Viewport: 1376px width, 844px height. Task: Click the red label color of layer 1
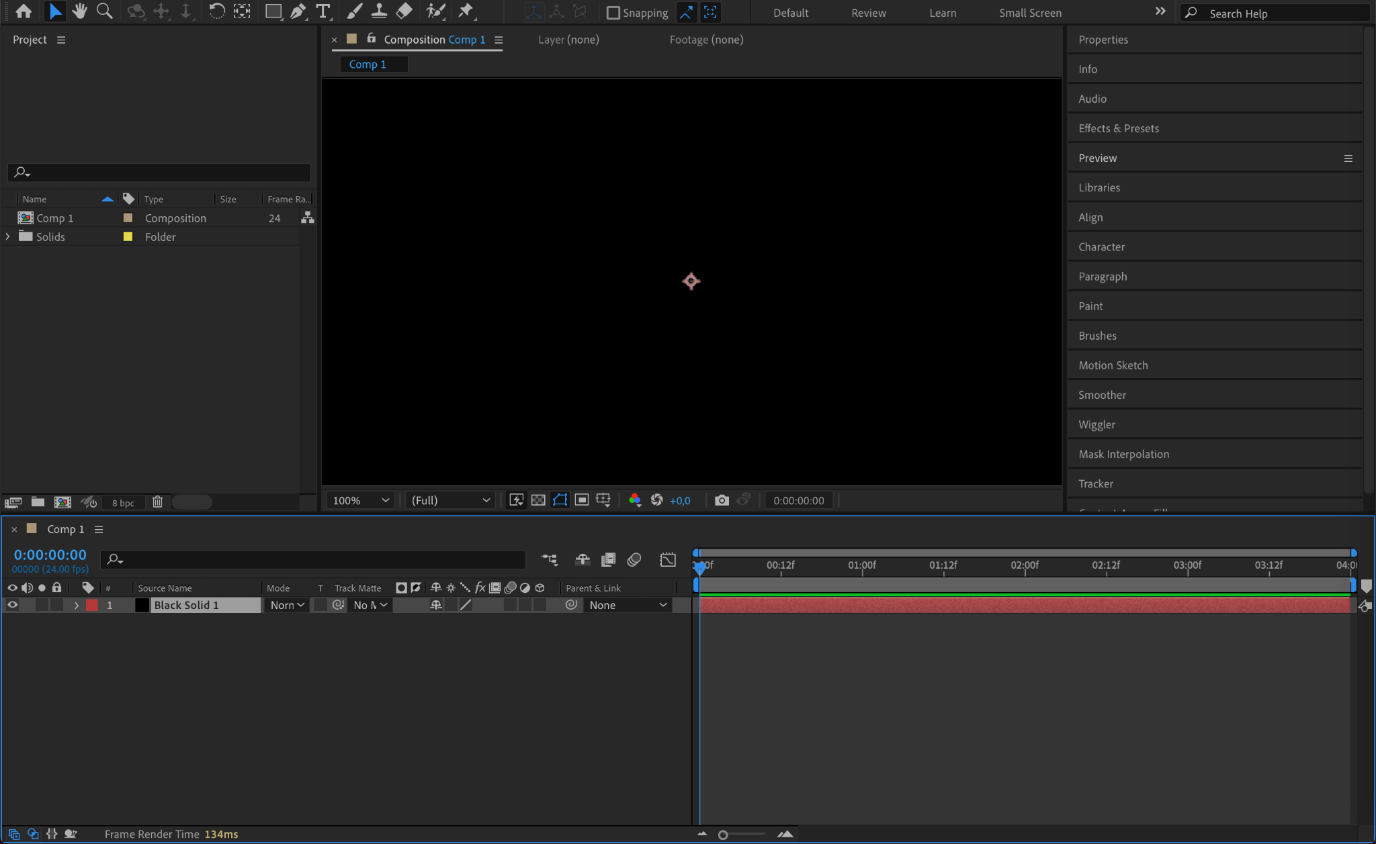(x=92, y=605)
